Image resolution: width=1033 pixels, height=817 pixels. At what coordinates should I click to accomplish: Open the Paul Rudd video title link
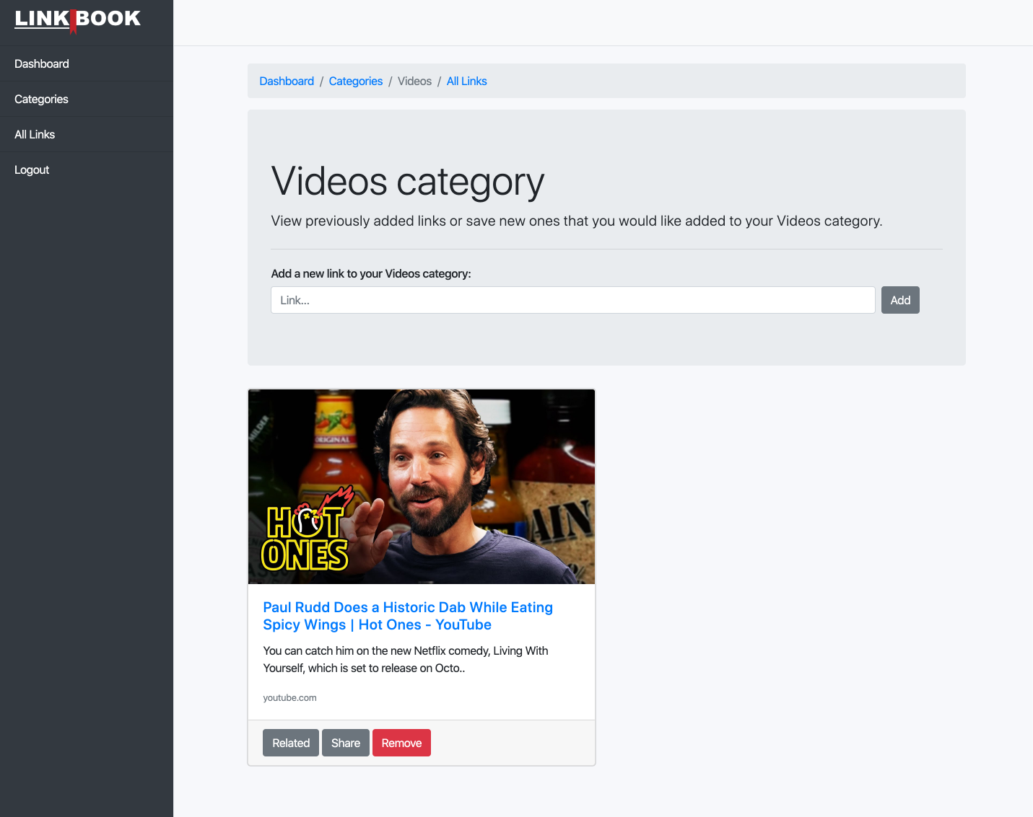(408, 616)
